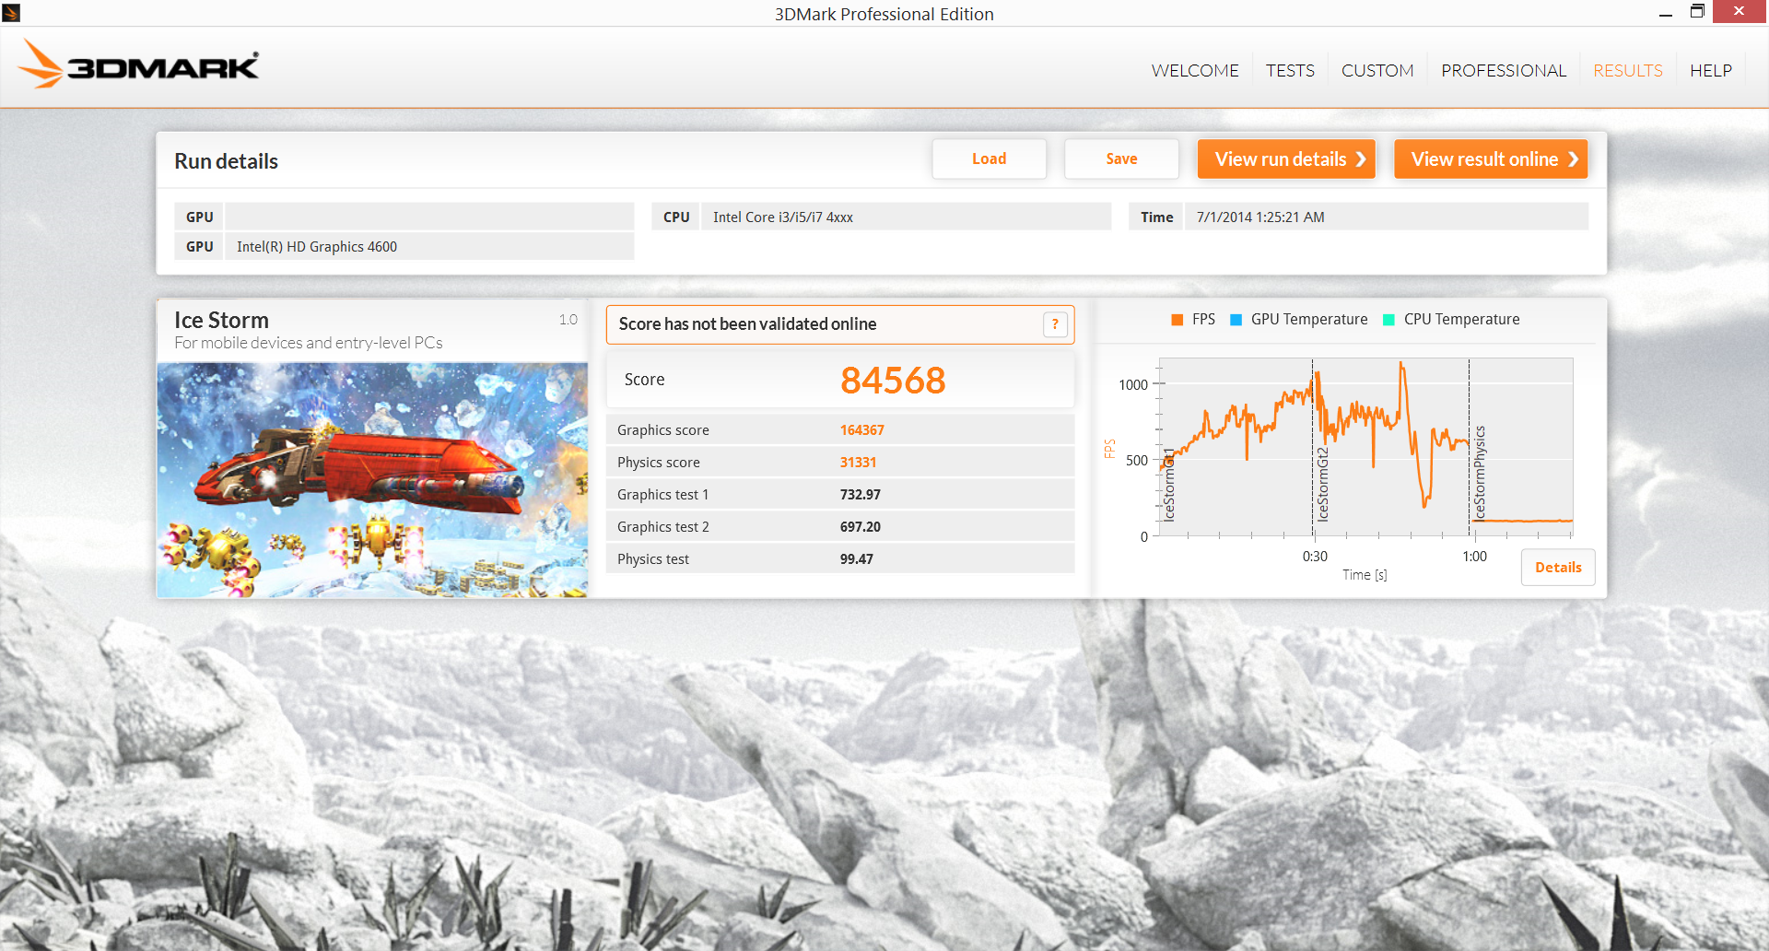Click the IceStormGt1 marker on the graph
Screen dimensions: 1769x951
pyautogui.click(x=1168, y=485)
